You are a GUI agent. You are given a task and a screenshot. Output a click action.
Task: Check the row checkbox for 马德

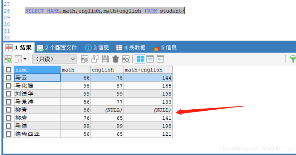point(9,126)
